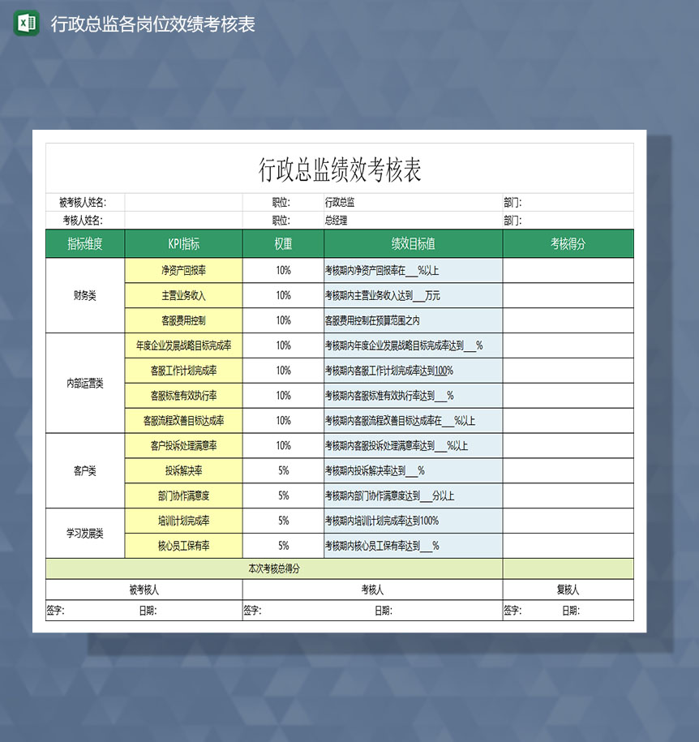699x742 pixels.
Task: Click the 部门 cell next to 行政总监
Action: [568, 202]
